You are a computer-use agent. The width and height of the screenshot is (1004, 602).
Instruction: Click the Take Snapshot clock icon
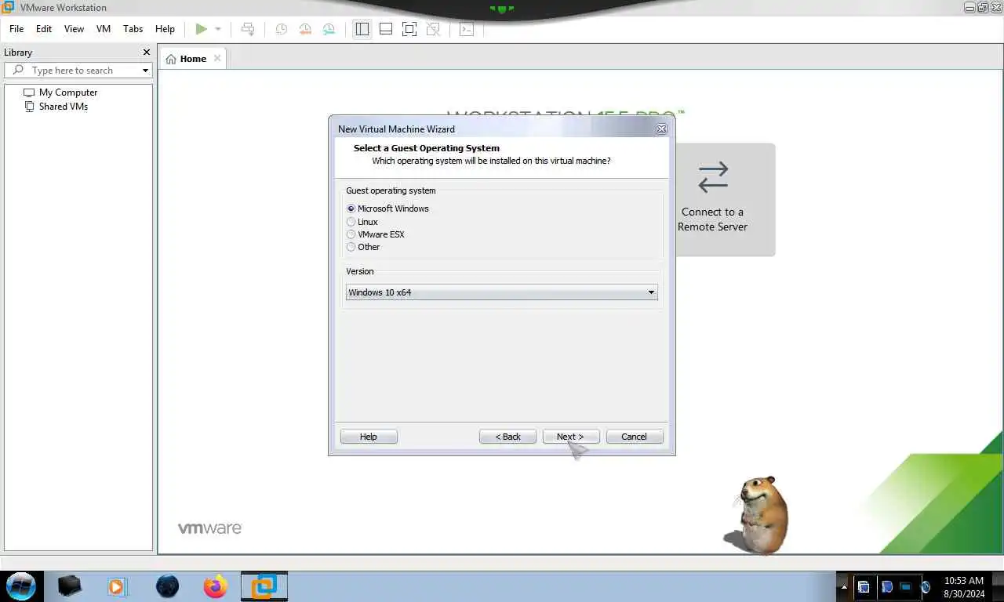(x=281, y=29)
